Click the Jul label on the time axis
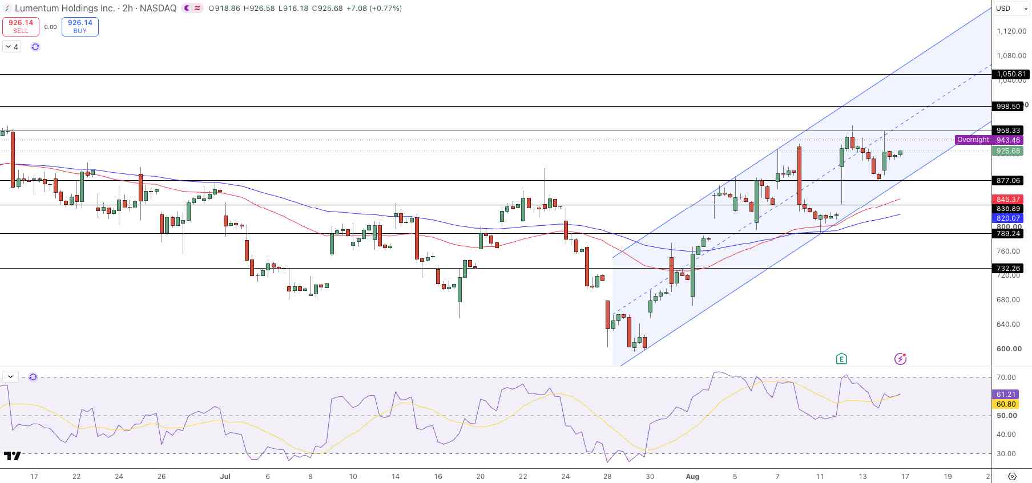This screenshot has height=483, width=1032. click(x=225, y=477)
